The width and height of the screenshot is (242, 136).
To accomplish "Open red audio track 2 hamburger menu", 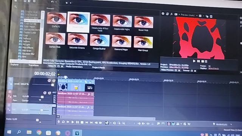I will coord(10,92).
